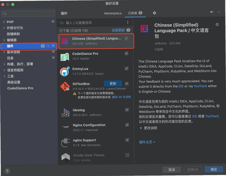Image resolution: width=226 pixels, height=176 pixels.
Task: Enable the Xcode-Dark Theme plugin
Action: [127, 155]
